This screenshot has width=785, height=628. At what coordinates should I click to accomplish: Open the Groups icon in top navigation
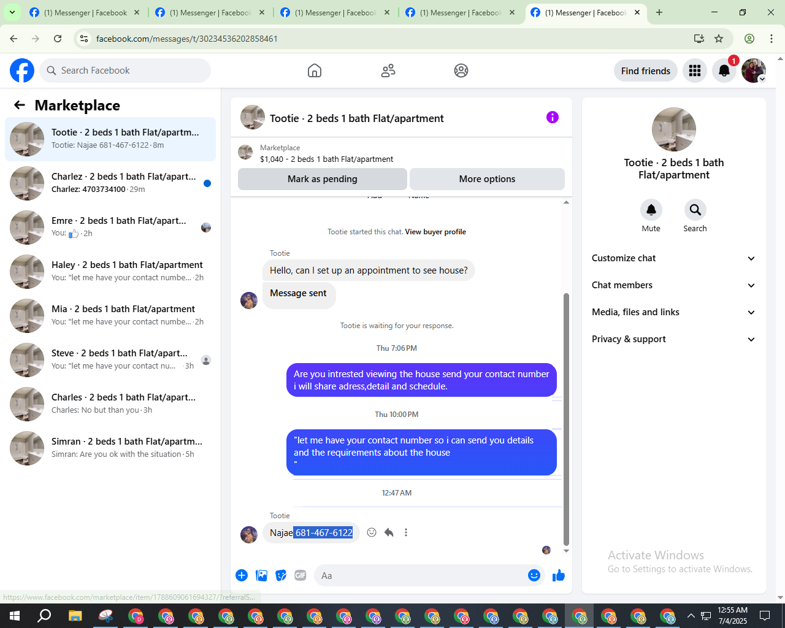point(461,71)
